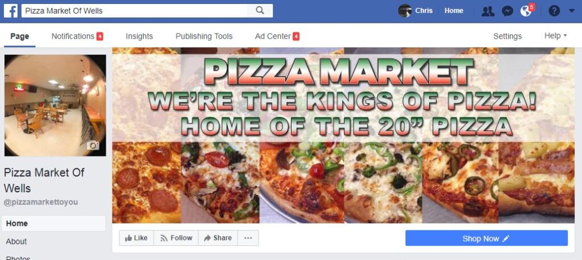Switch to the Insights tab

coord(139,36)
